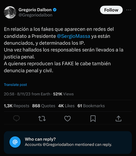
Task: Click the 20:58 · 8/11/23 timestamp
Action: pos(17,94)
